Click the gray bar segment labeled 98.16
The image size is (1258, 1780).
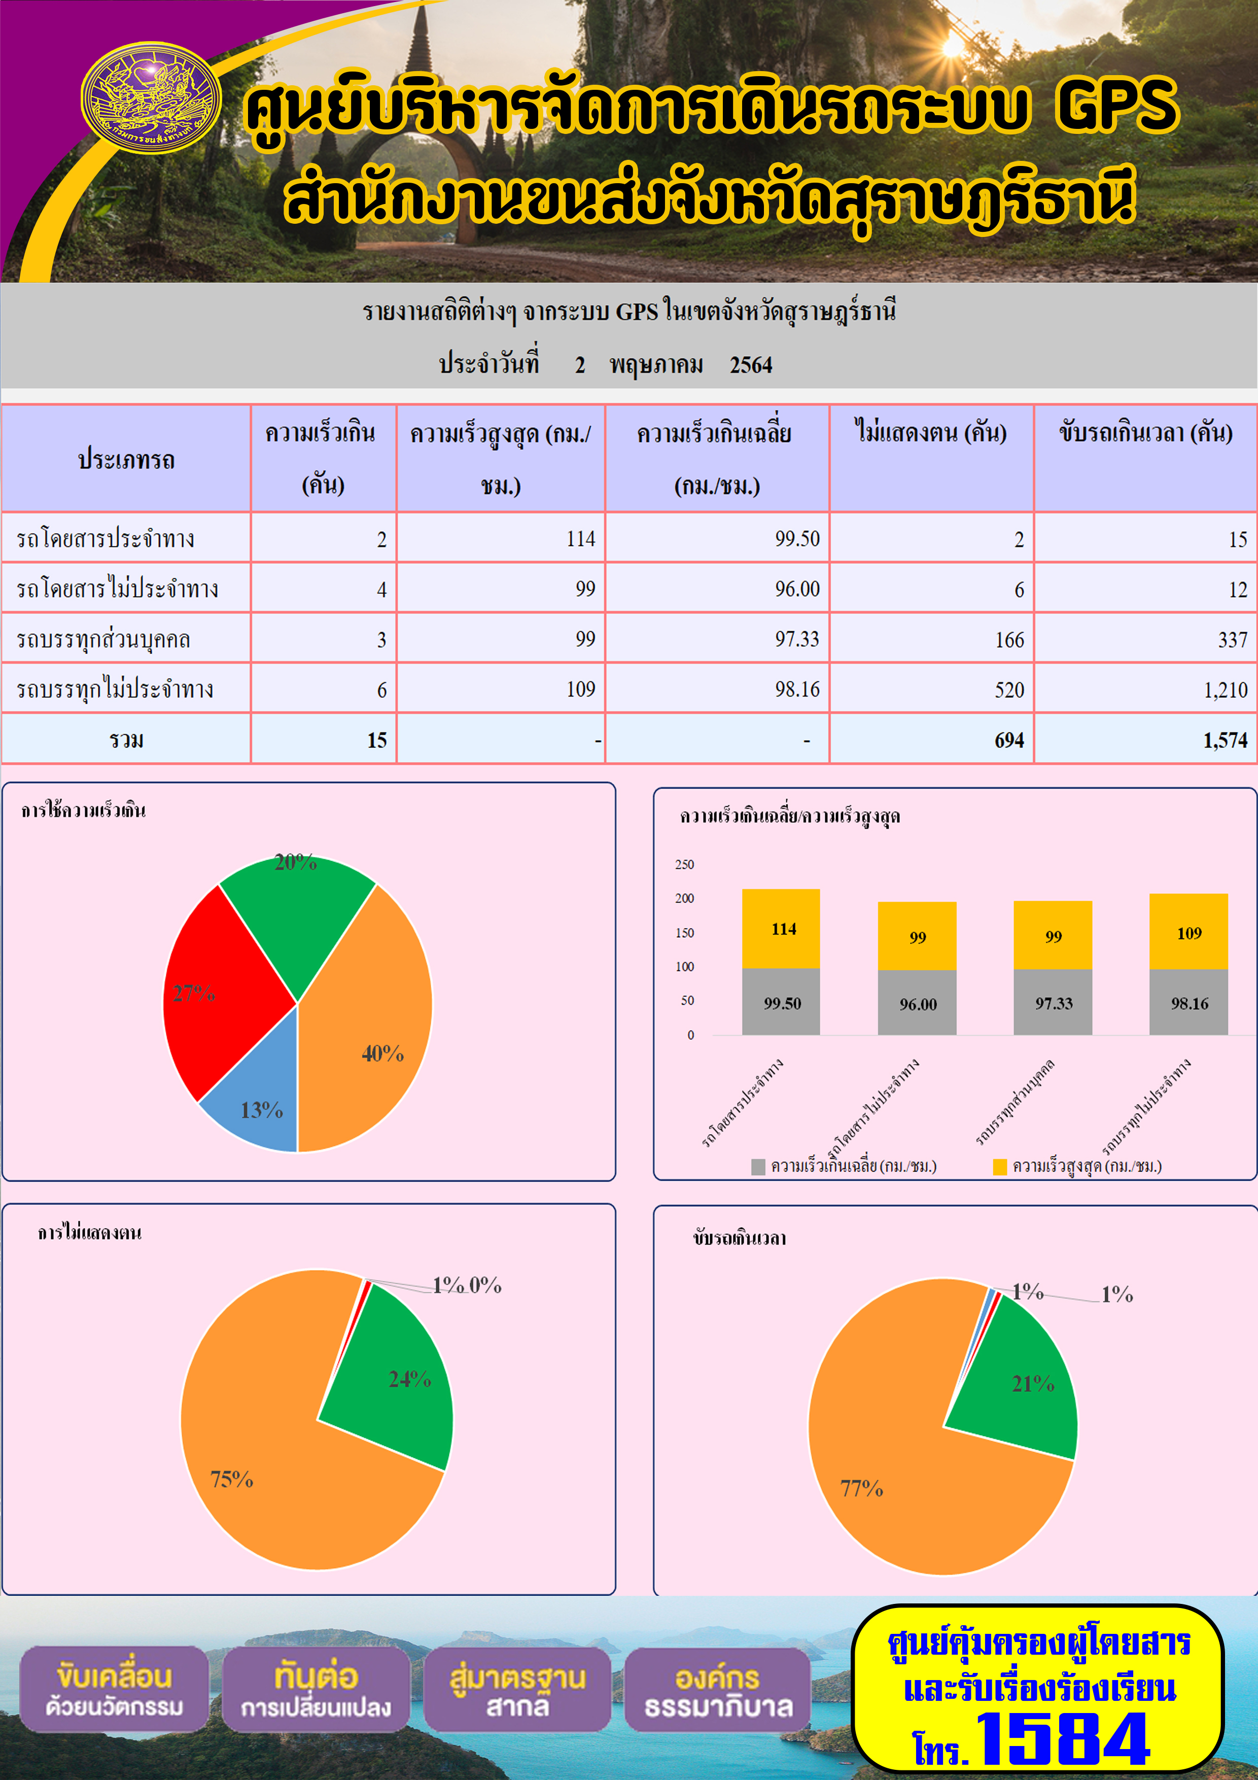click(1188, 1002)
